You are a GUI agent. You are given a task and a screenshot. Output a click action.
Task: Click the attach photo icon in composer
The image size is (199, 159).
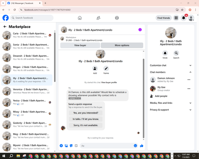coord(66,146)
